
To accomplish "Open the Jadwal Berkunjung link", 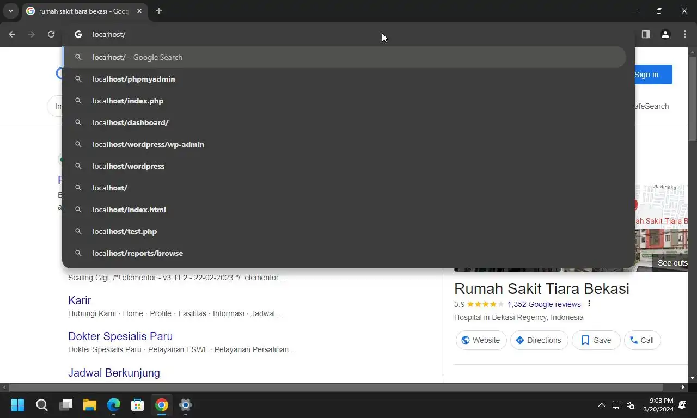I will [x=114, y=373].
